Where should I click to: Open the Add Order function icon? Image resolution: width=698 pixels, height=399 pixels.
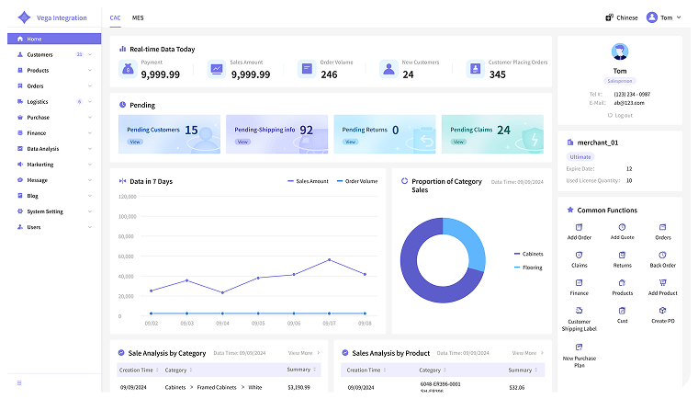(x=579, y=227)
